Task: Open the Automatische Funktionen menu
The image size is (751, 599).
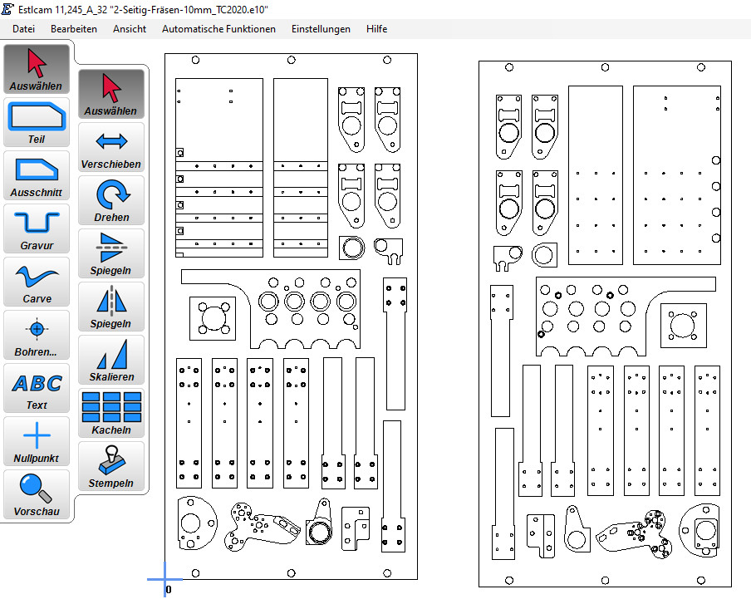Action: pos(218,29)
